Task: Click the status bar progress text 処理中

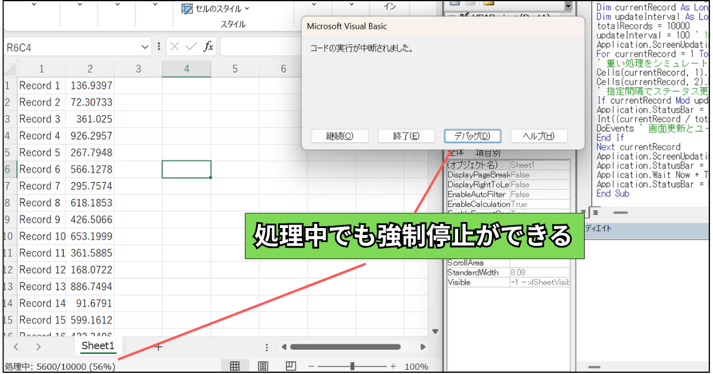Action: coord(60,366)
